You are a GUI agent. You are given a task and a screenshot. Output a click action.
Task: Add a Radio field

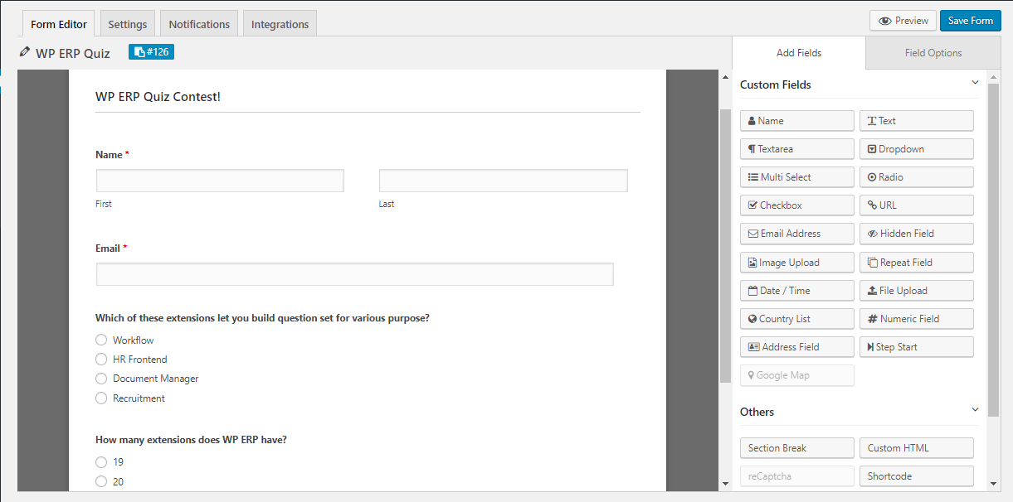(x=916, y=177)
